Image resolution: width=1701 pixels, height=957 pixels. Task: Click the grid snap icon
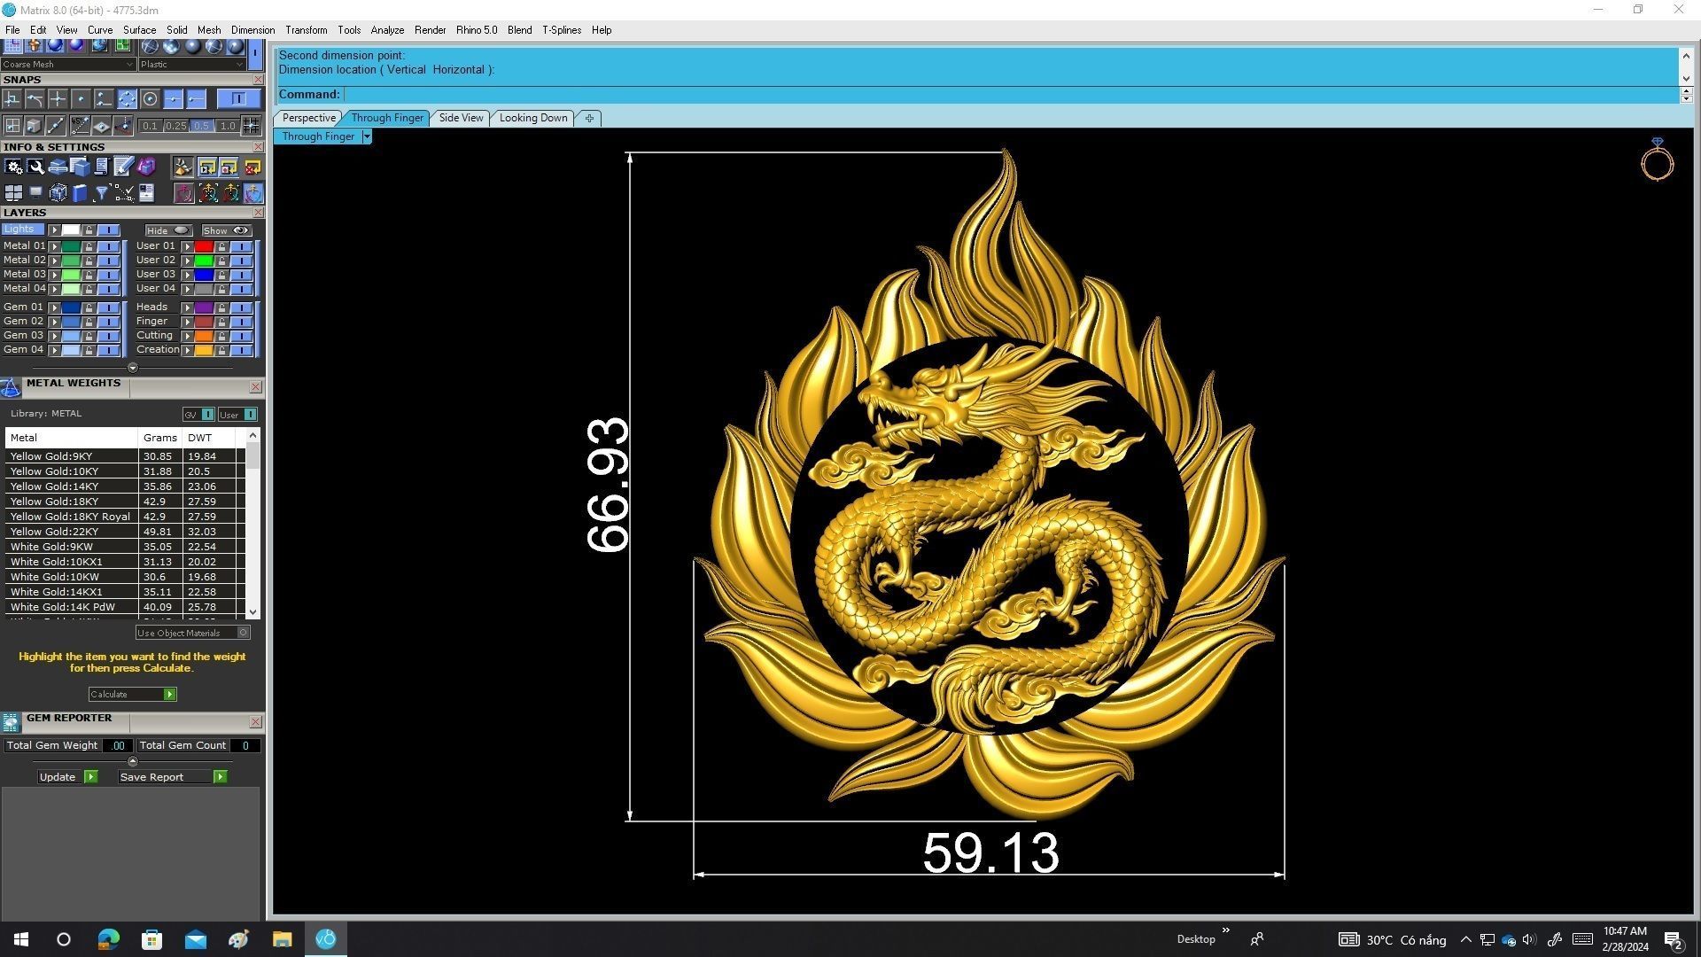click(251, 126)
